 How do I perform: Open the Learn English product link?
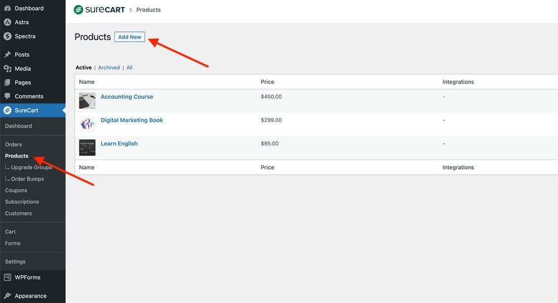point(119,144)
